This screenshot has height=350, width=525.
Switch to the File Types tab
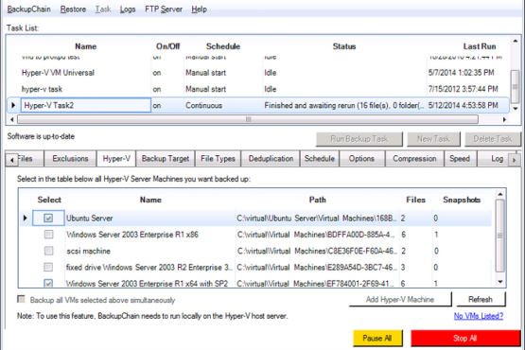click(x=218, y=159)
